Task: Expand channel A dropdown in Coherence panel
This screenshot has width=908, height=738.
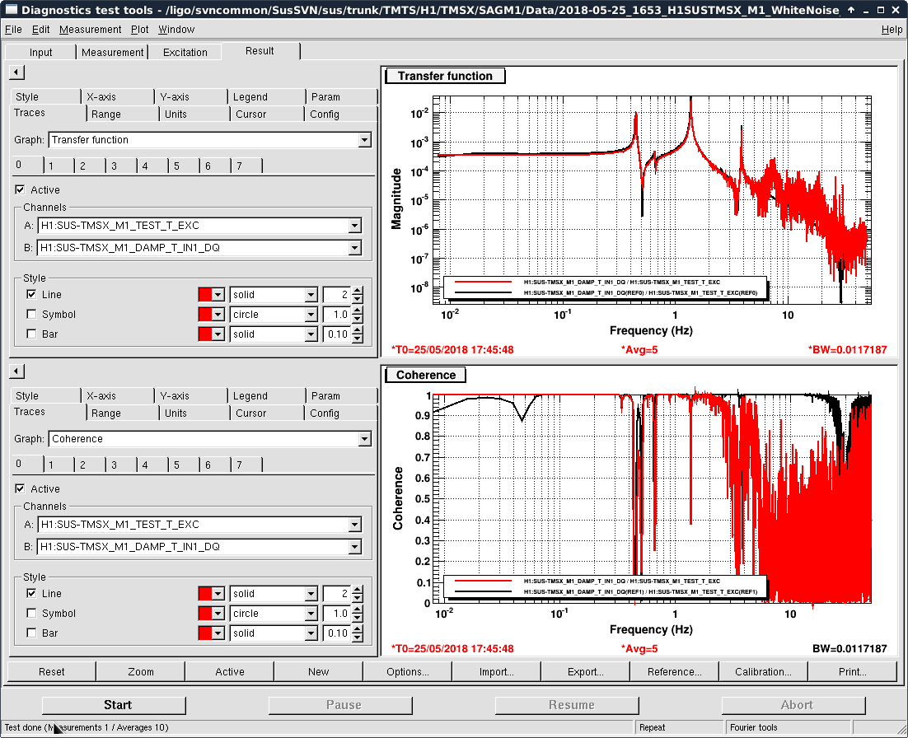Action: (354, 525)
